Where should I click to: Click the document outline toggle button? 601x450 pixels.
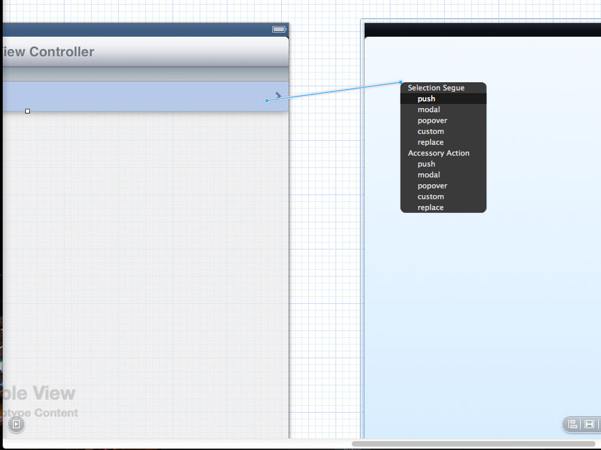16,425
